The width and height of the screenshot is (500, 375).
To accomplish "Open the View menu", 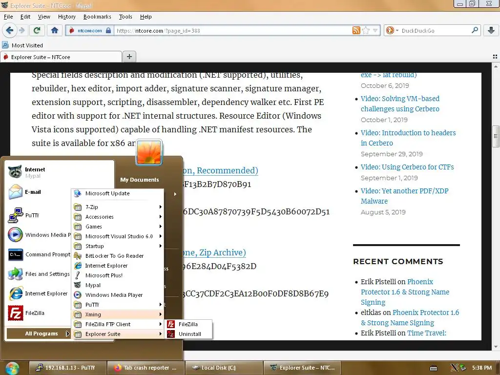I will click(44, 17).
